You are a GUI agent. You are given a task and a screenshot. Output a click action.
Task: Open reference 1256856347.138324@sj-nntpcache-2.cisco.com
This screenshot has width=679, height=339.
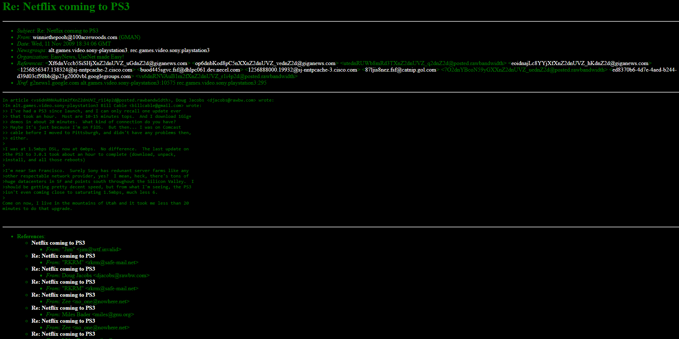76,70
